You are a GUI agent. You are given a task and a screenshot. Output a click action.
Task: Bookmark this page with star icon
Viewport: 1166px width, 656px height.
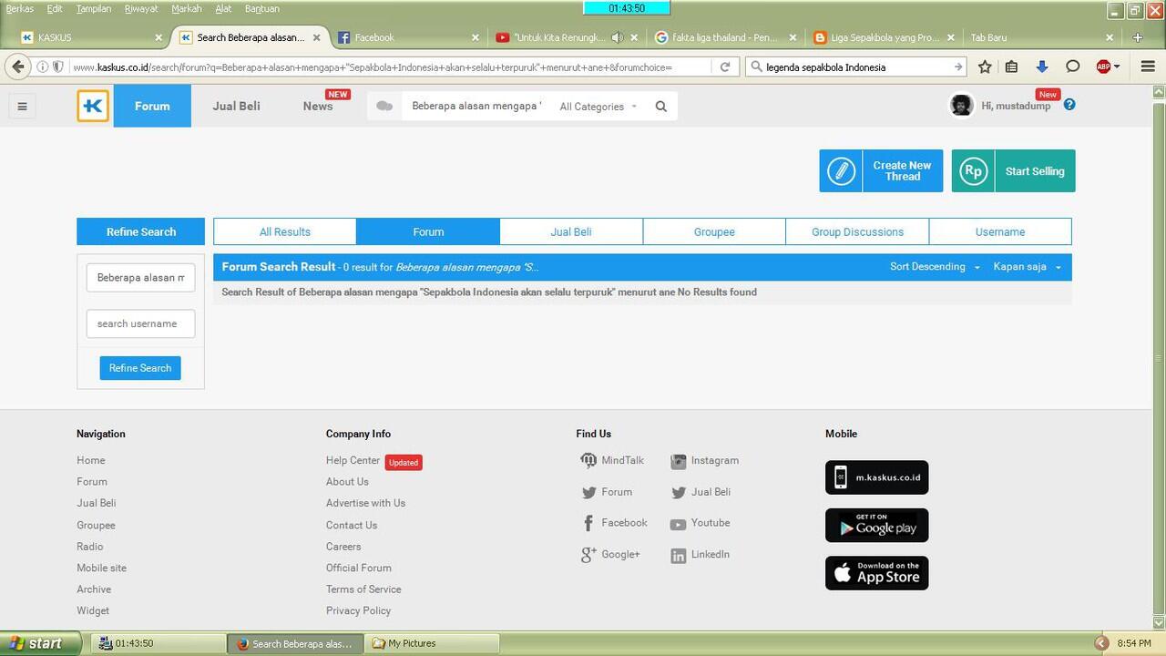pyautogui.click(x=985, y=67)
